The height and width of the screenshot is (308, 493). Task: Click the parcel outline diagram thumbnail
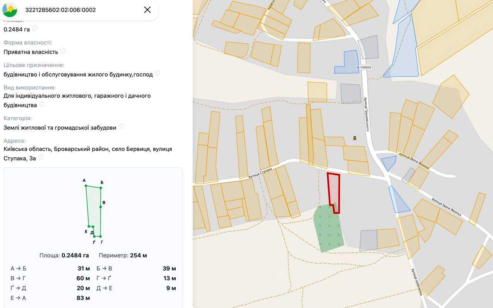(x=94, y=211)
